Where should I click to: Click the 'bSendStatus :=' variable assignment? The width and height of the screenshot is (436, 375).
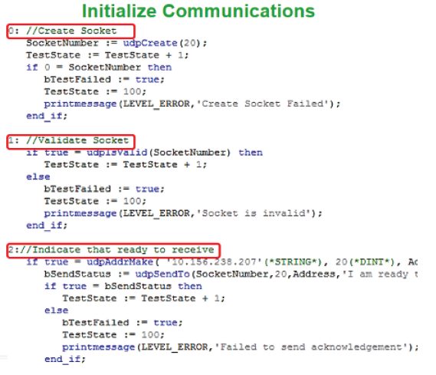[x=87, y=275]
